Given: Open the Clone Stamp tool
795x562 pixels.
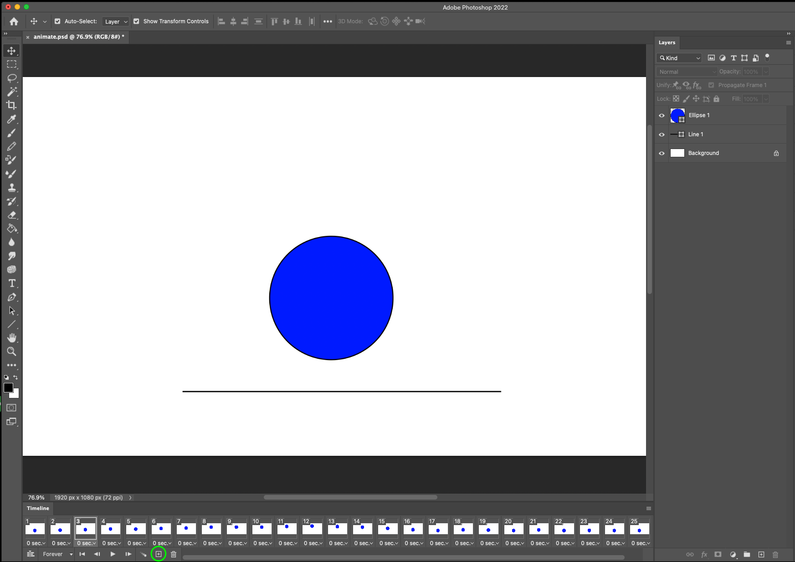Looking at the screenshot, I should click(x=12, y=187).
